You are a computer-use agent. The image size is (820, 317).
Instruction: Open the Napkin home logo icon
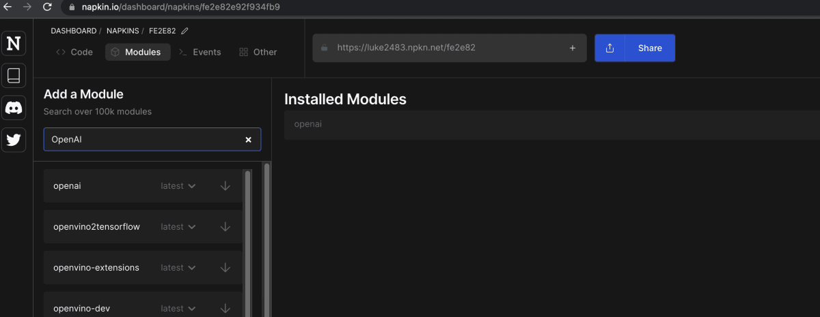tap(14, 43)
